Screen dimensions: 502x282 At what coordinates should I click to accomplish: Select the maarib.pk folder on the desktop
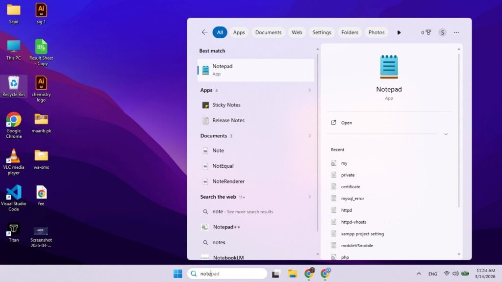(41, 124)
